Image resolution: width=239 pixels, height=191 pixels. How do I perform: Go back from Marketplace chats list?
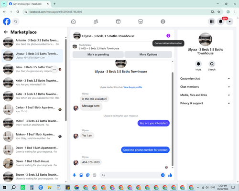pyautogui.click(x=6, y=32)
